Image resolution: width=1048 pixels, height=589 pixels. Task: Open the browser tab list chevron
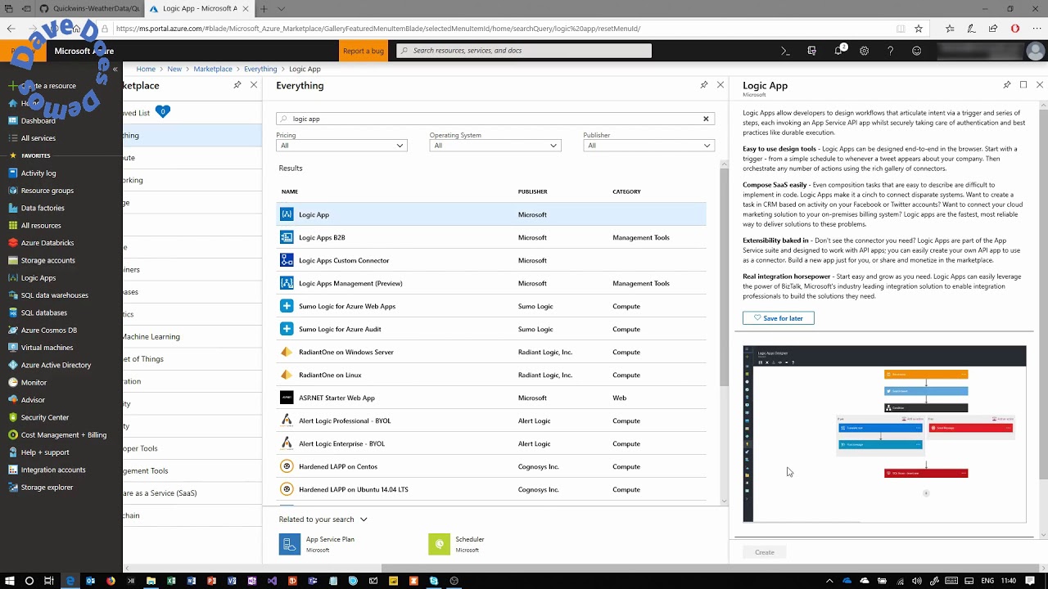coord(282,8)
